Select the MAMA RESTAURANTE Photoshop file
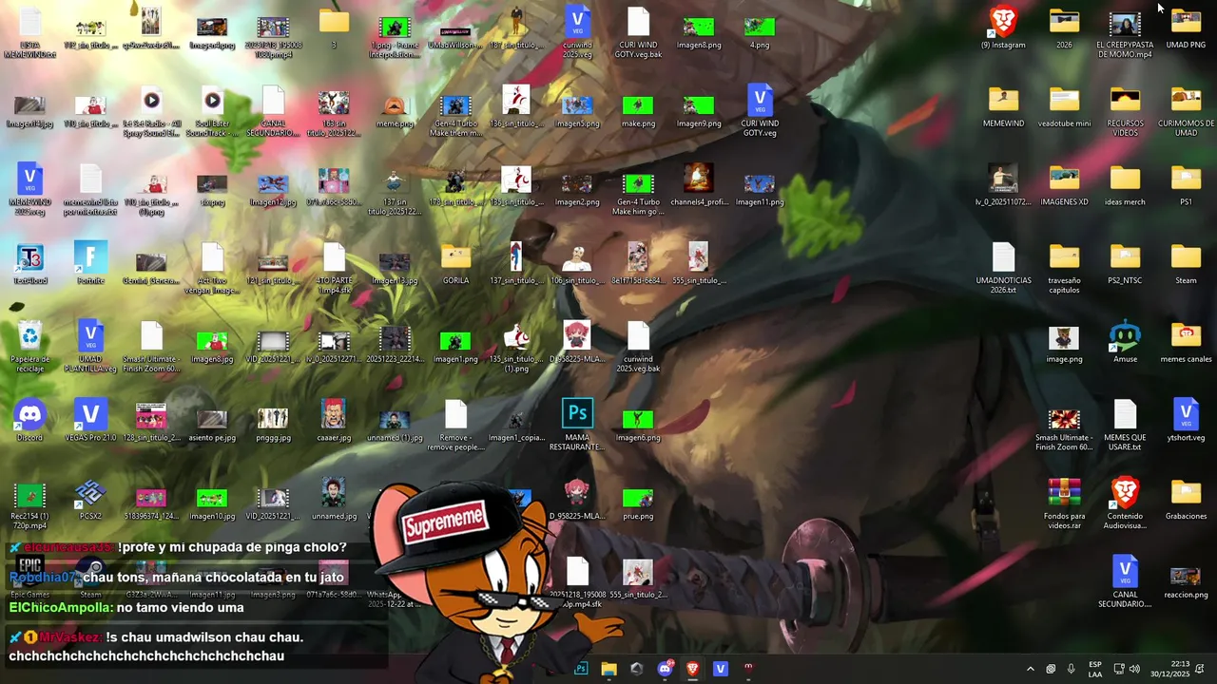 tap(577, 425)
